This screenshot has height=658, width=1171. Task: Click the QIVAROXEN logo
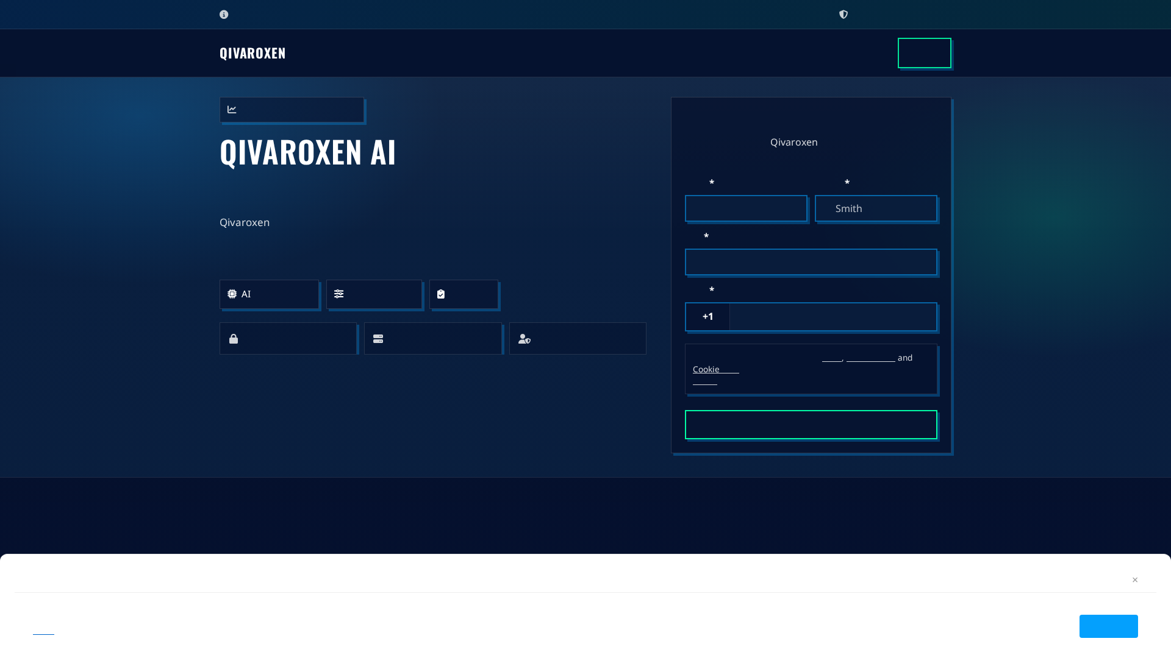(252, 53)
